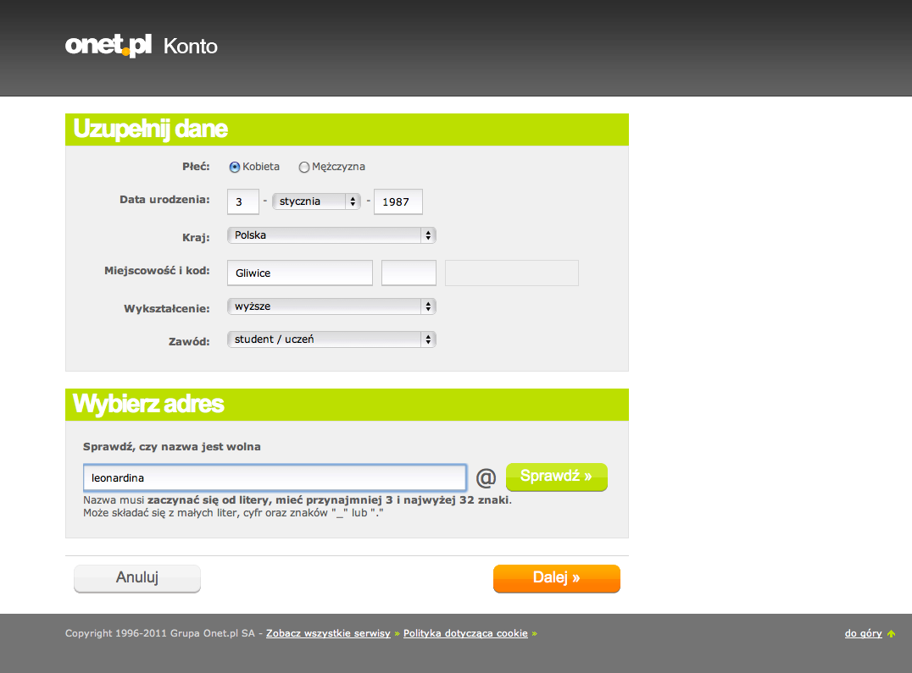Screen dimensions: 912x673
Task: Click the 'Uzupełnij dane' green header bar
Action: (347, 129)
